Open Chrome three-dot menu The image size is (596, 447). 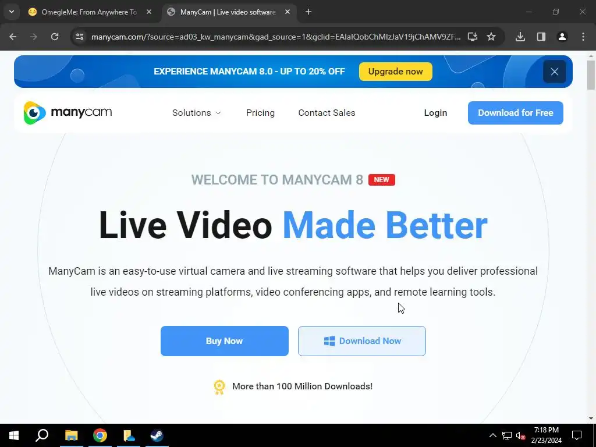pyautogui.click(x=583, y=37)
